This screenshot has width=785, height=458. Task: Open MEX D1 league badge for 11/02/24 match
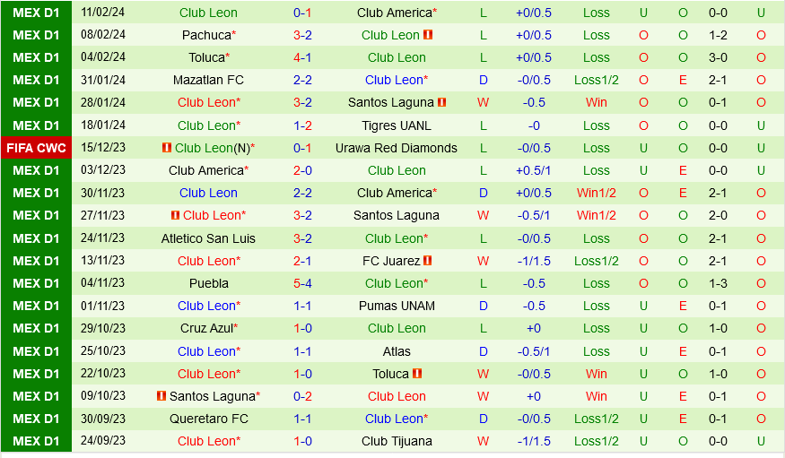point(36,13)
